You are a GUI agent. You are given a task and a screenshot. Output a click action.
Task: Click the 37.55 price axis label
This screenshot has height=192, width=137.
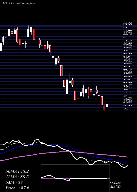click(128, 102)
